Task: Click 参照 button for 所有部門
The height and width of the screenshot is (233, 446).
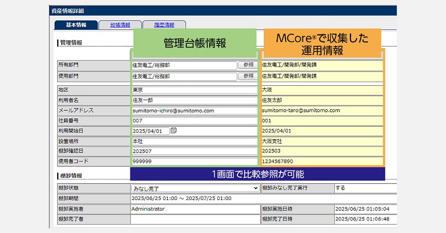Action: tap(248, 65)
